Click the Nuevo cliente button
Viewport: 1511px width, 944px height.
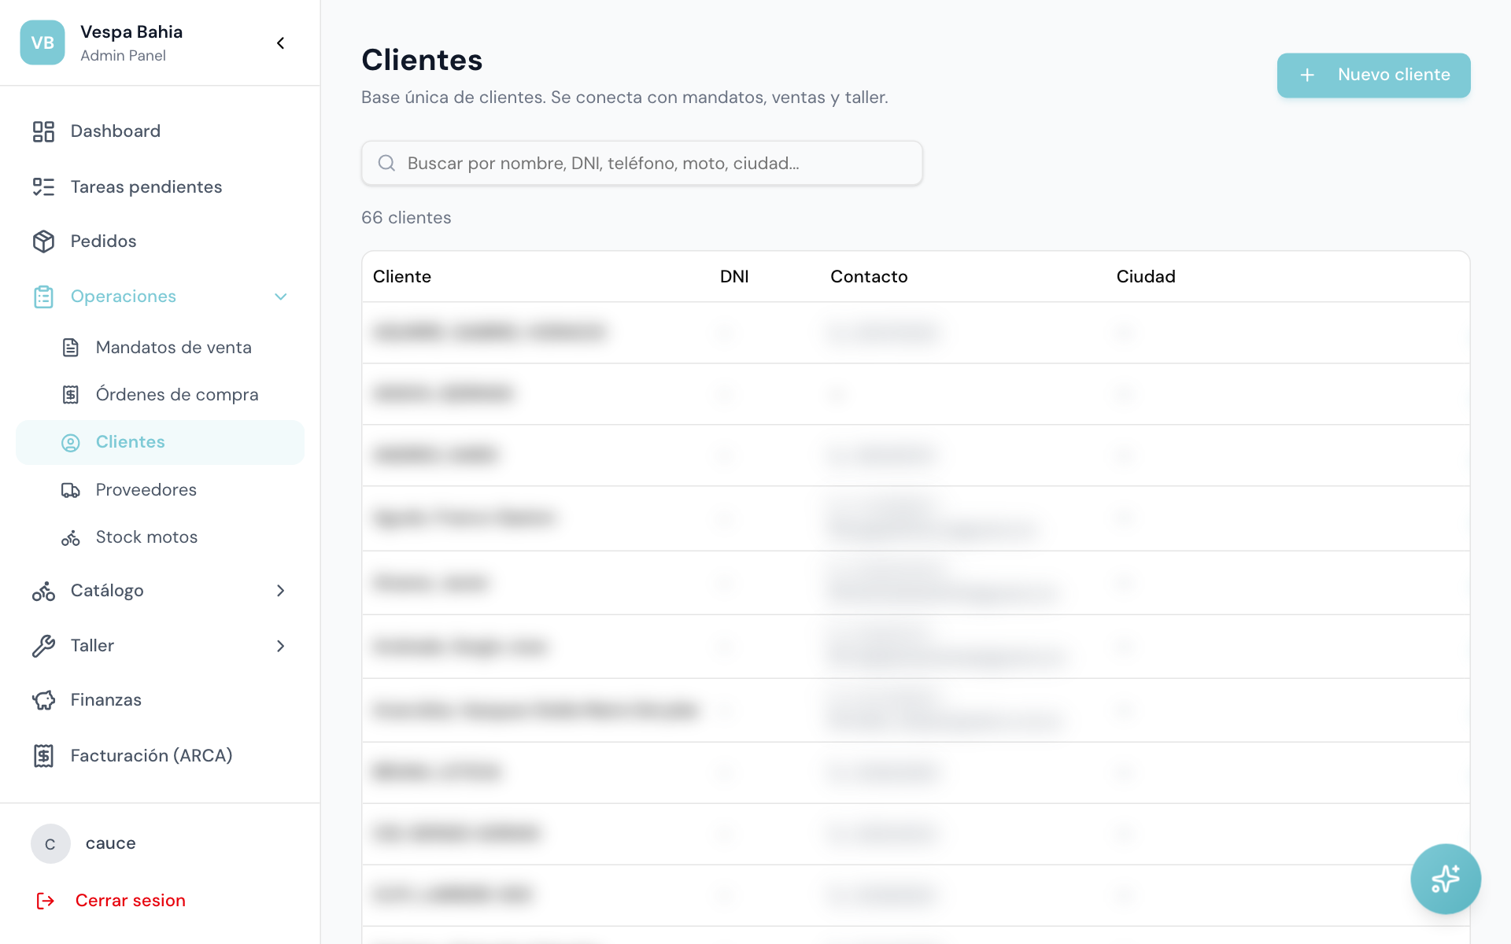(x=1373, y=76)
